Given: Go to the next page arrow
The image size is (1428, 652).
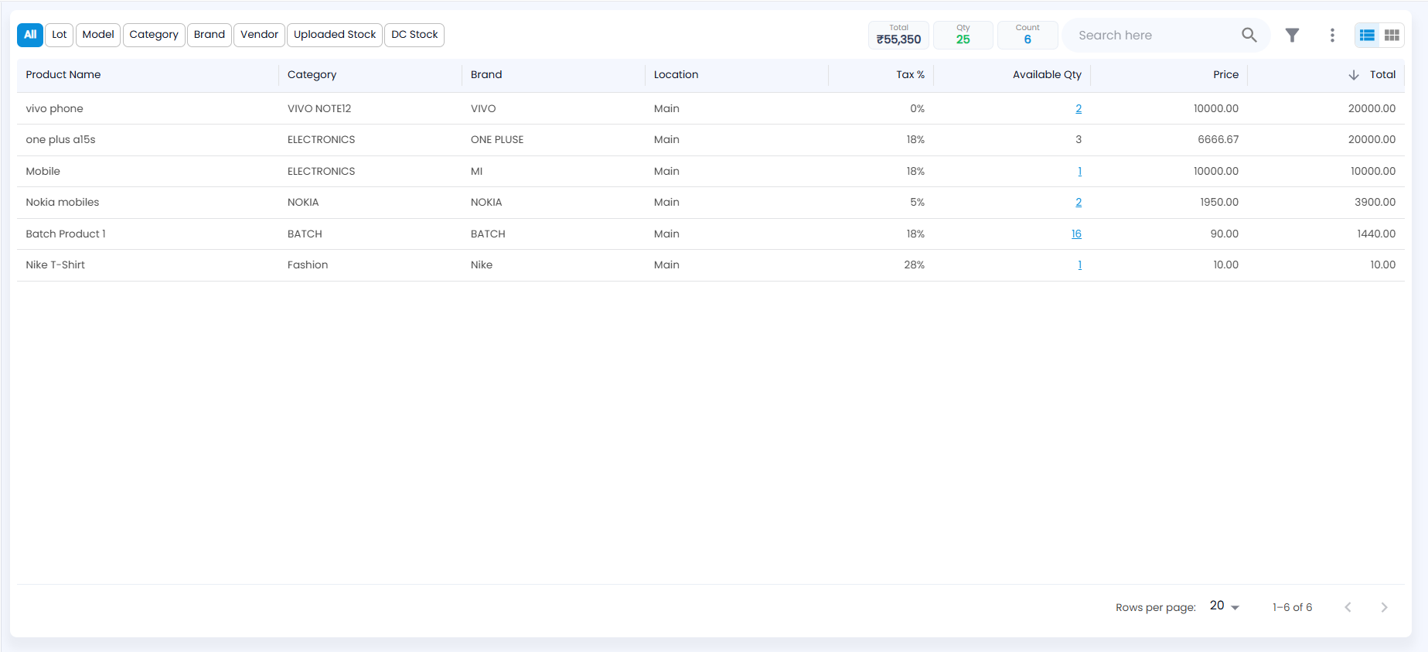Looking at the screenshot, I should coord(1384,607).
